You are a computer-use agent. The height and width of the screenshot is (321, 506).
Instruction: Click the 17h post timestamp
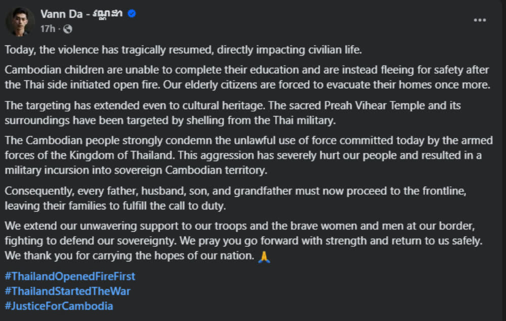point(47,29)
